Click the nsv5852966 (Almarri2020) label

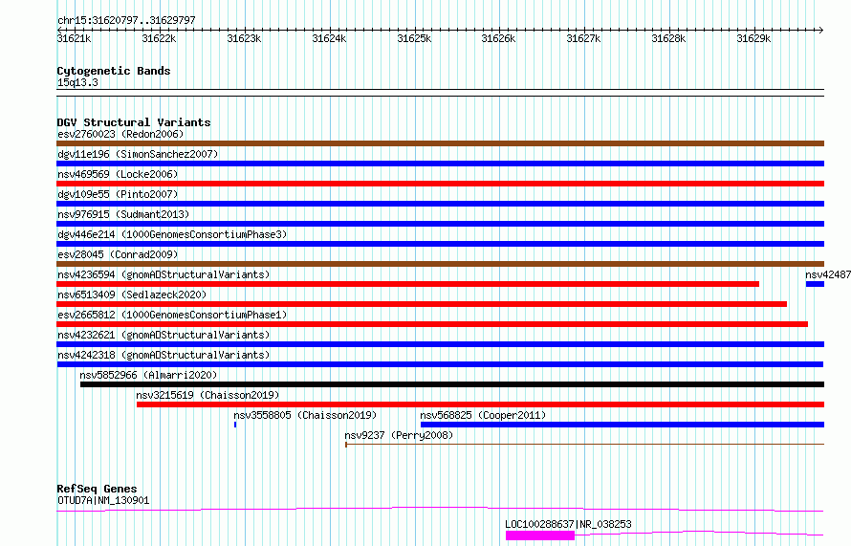coord(149,375)
